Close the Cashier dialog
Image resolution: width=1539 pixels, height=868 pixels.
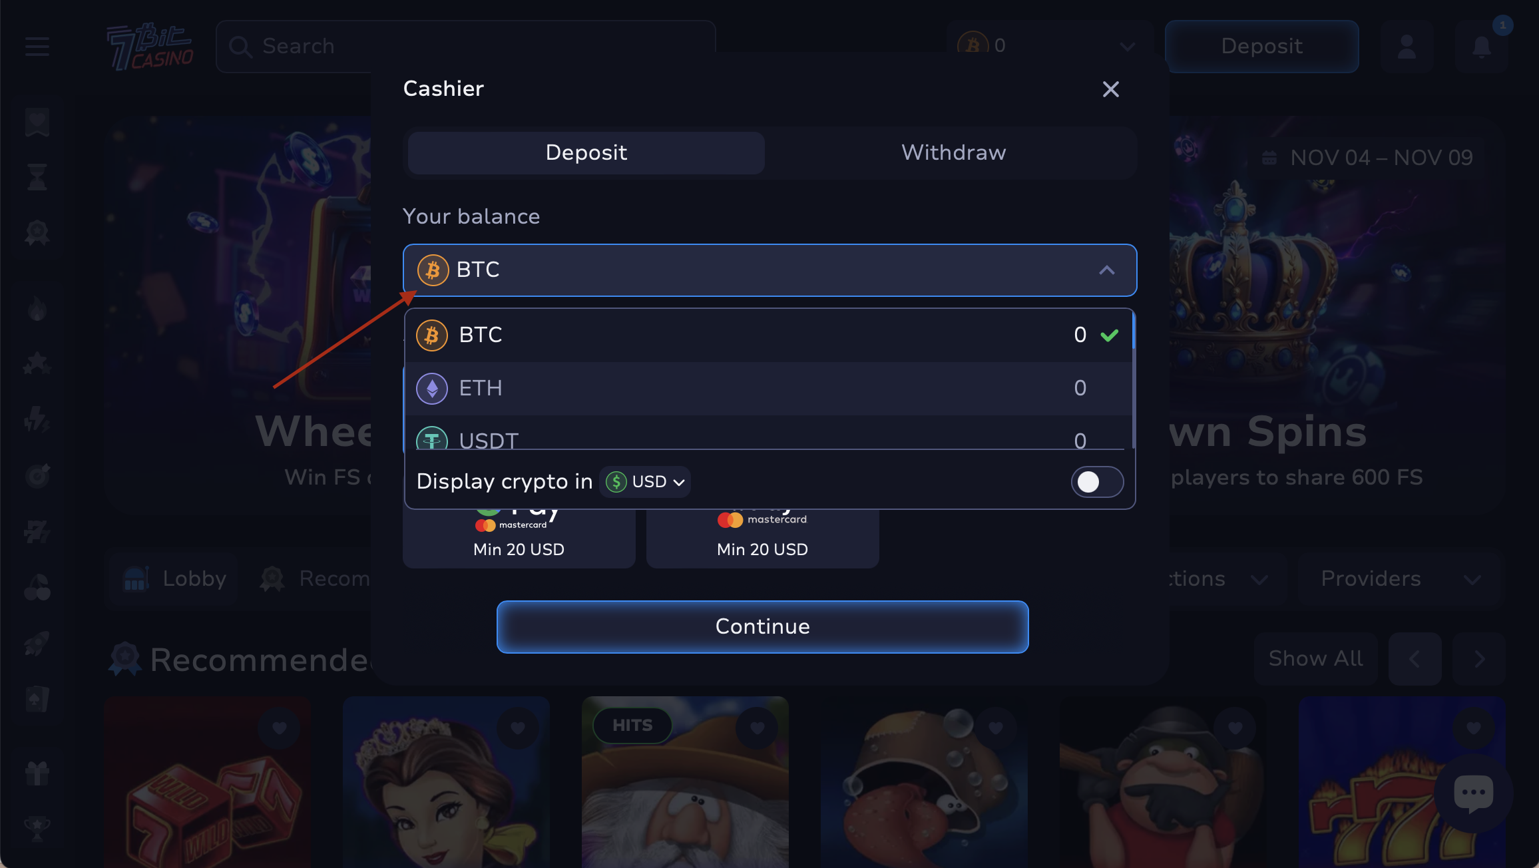pyautogui.click(x=1110, y=89)
